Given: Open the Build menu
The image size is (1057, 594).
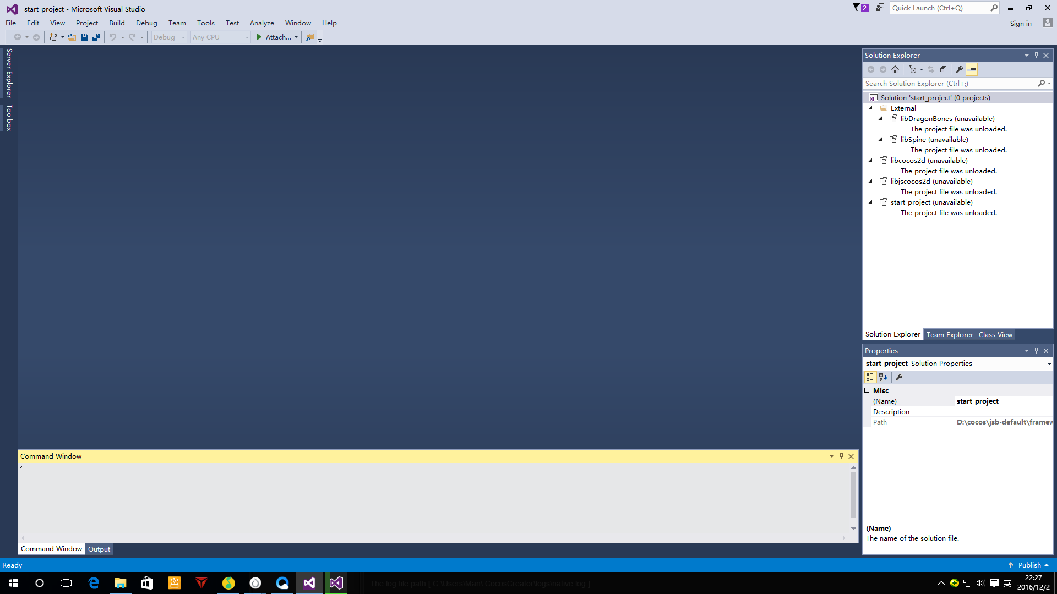Looking at the screenshot, I should 117,23.
